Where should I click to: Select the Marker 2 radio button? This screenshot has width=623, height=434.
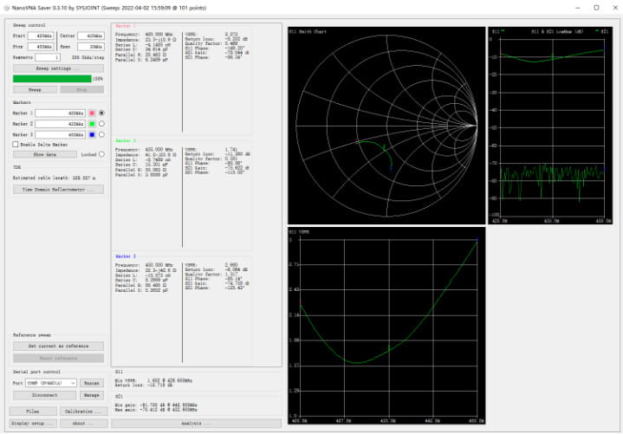coord(101,124)
